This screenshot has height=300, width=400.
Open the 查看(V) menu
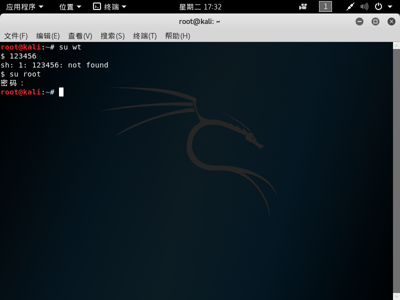point(80,36)
